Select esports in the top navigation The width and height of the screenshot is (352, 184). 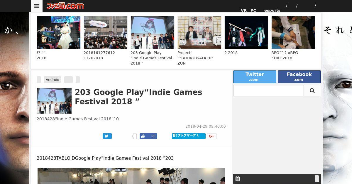pos(272,10)
